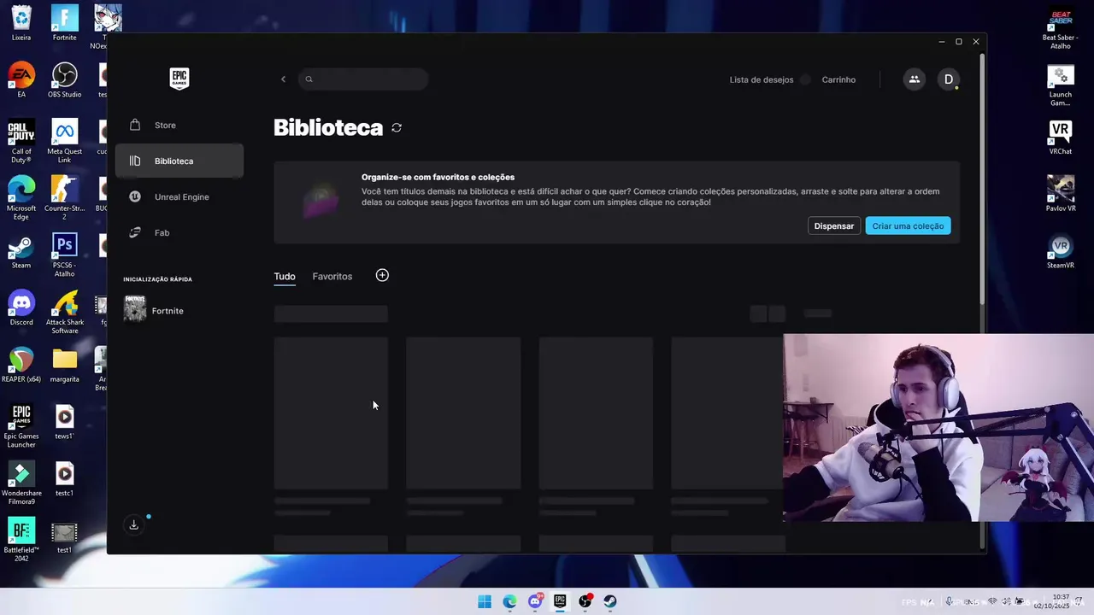The height and width of the screenshot is (615, 1094).
Task: Select the testc1 video file
Action: pos(64,479)
